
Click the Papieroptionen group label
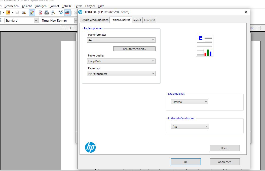pyautogui.click(x=93, y=29)
